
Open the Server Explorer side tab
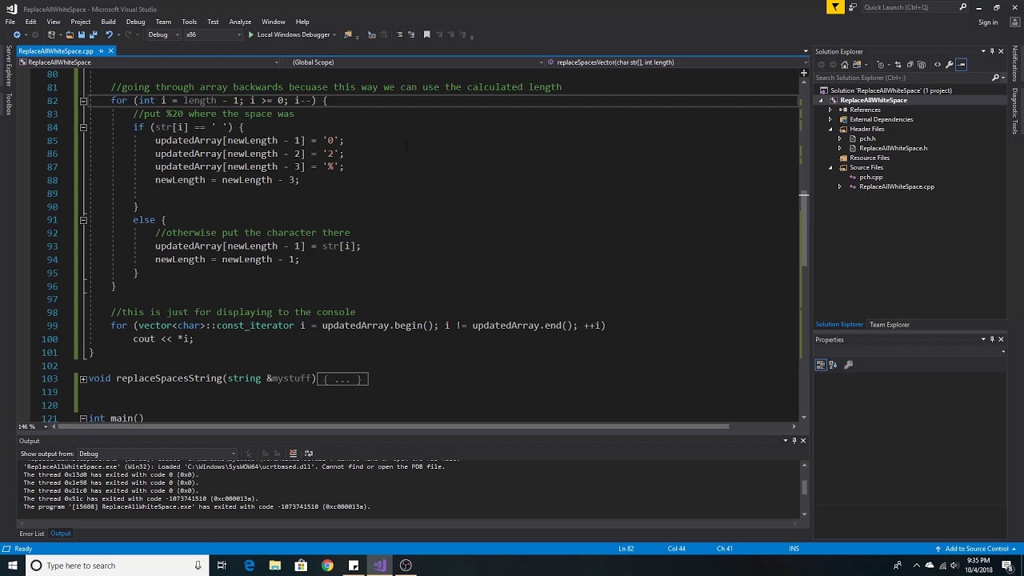coord(9,66)
